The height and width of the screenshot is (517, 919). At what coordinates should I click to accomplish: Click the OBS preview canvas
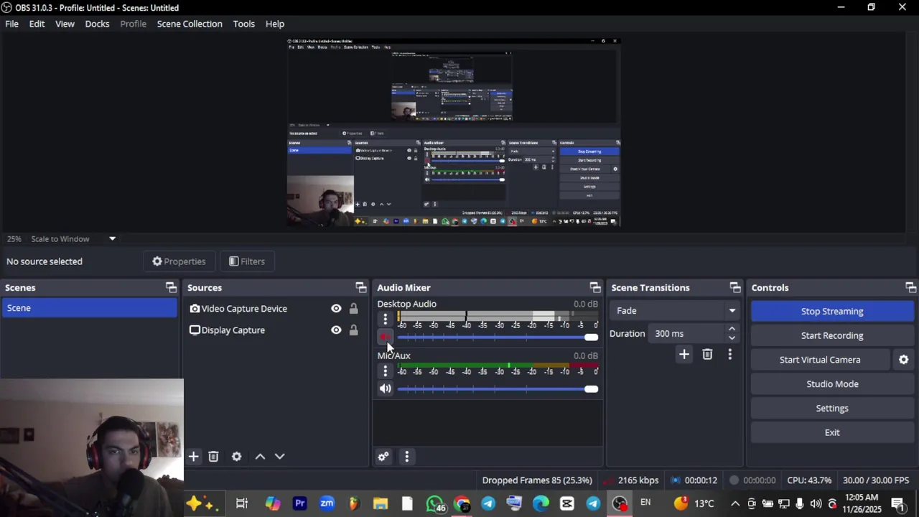pos(453,132)
